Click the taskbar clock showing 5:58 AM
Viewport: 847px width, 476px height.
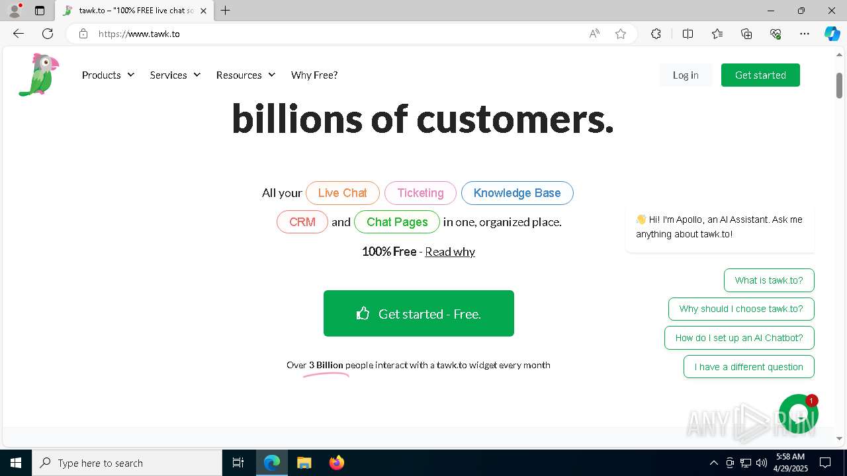click(x=791, y=463)
